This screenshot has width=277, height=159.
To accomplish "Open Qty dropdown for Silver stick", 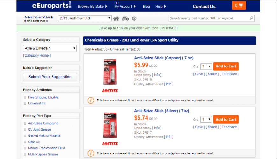I will pos(206,120).
